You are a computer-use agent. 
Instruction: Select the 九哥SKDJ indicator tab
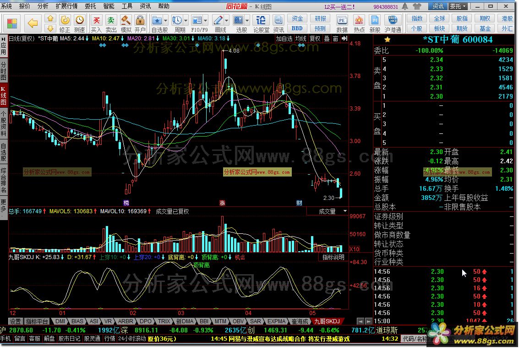[x=327, y=321]
